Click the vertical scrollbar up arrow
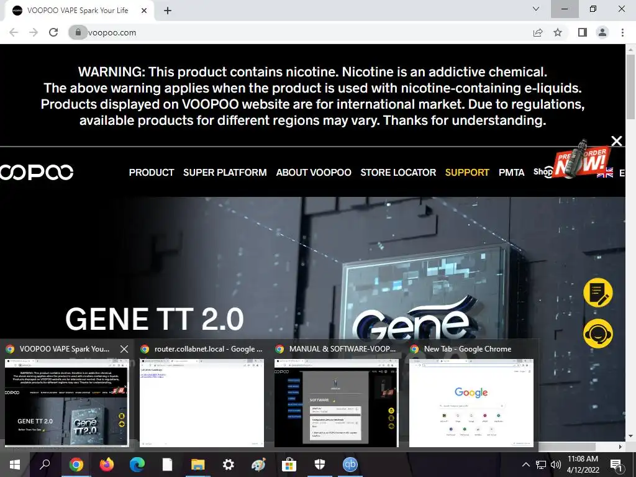The image size is (636, 477). (x=631, y=48)
